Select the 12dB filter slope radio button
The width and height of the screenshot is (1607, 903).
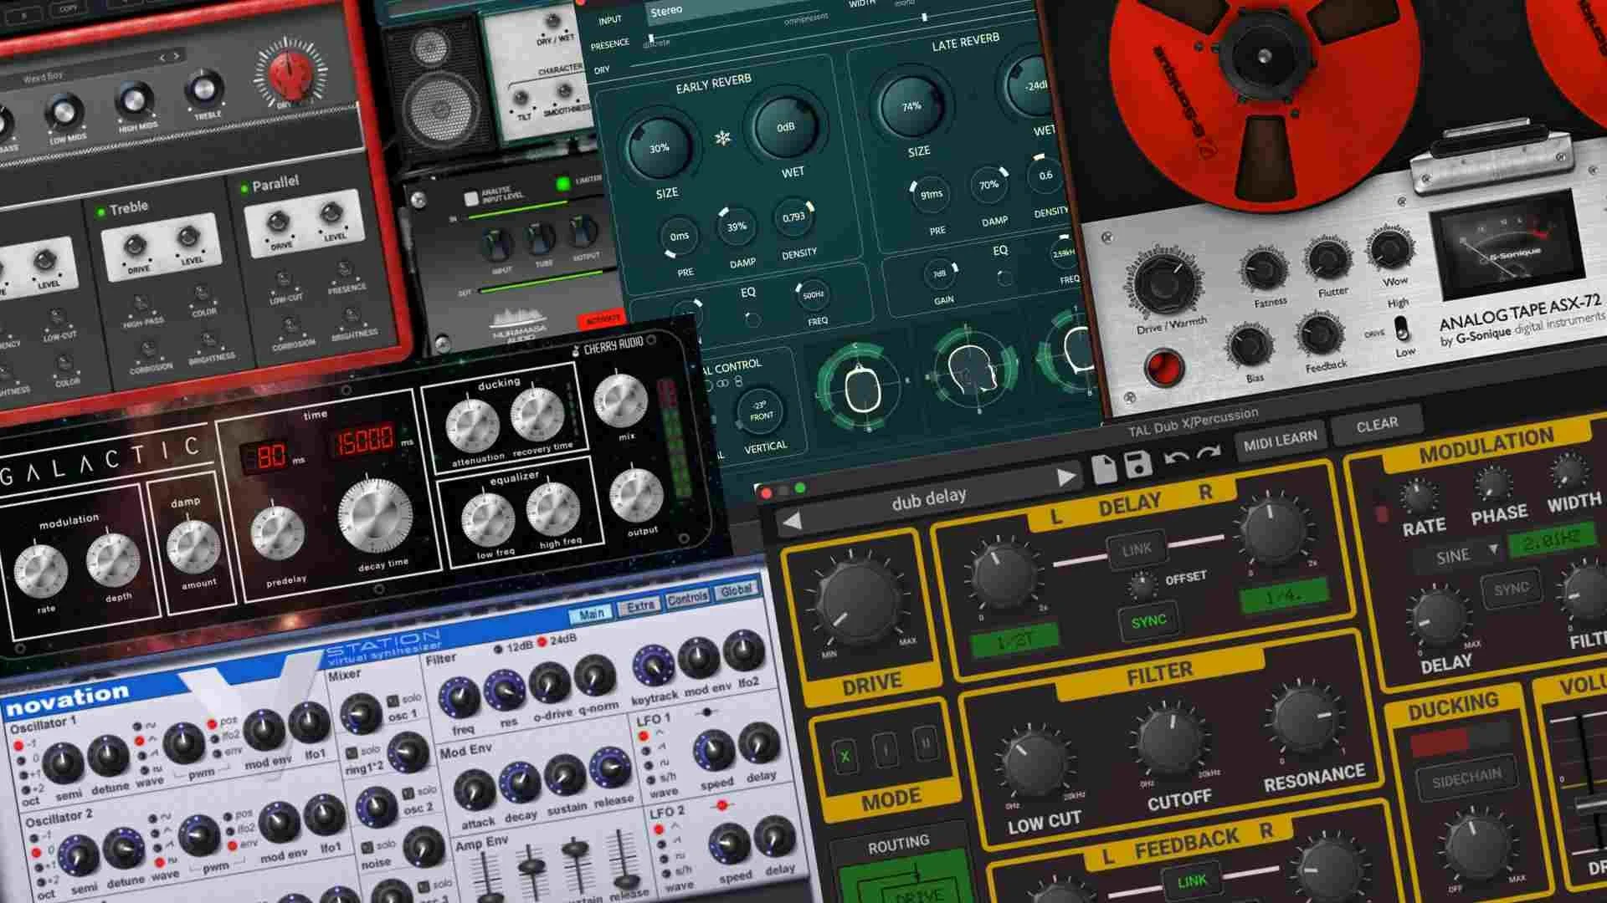tap(499, 649)
